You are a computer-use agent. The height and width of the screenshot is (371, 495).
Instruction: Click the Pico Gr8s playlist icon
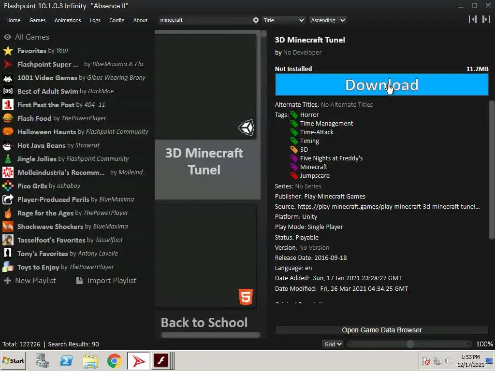click(8, 186)
